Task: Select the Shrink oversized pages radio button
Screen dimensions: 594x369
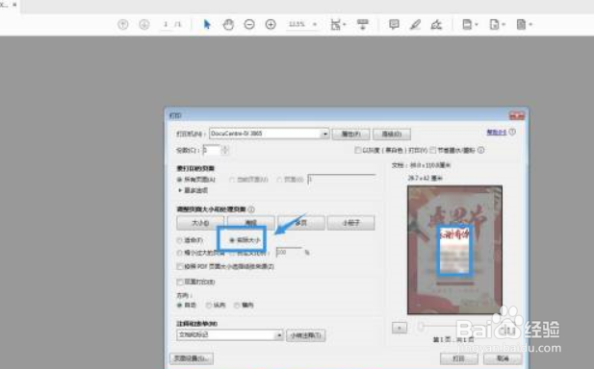Action: point(179,253)
